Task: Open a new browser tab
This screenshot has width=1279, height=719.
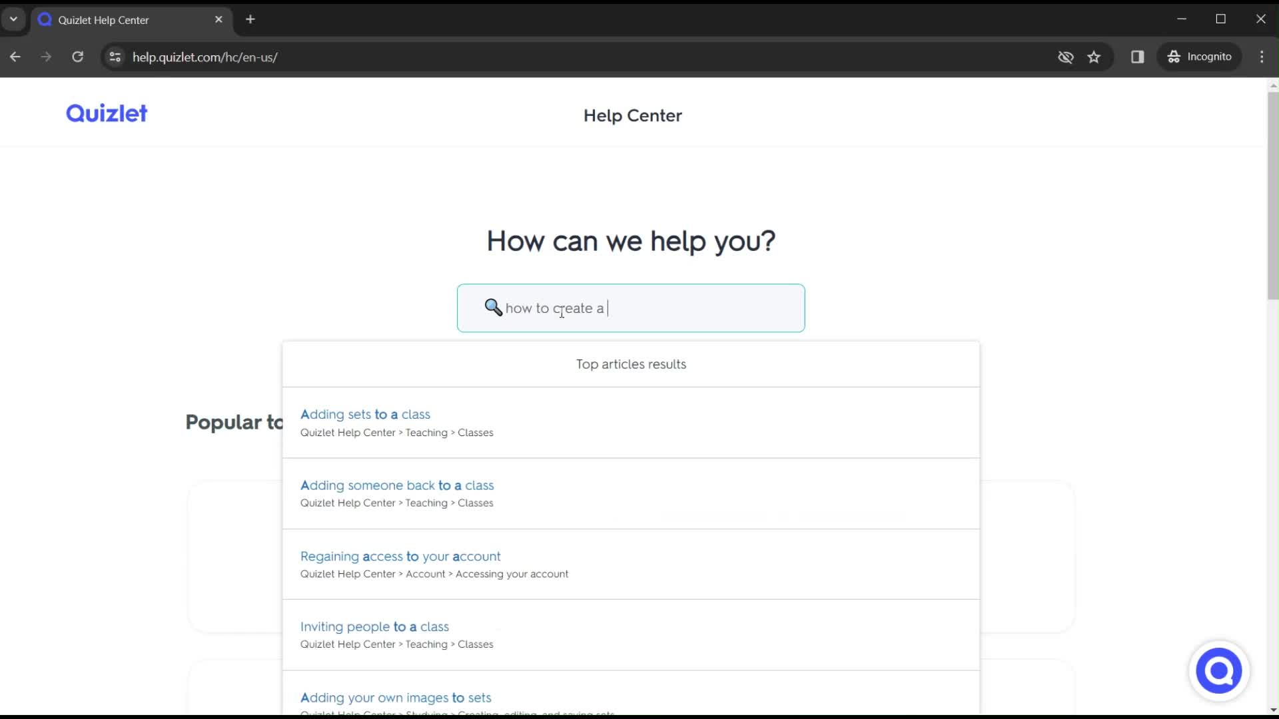Action: click(250, 19)
